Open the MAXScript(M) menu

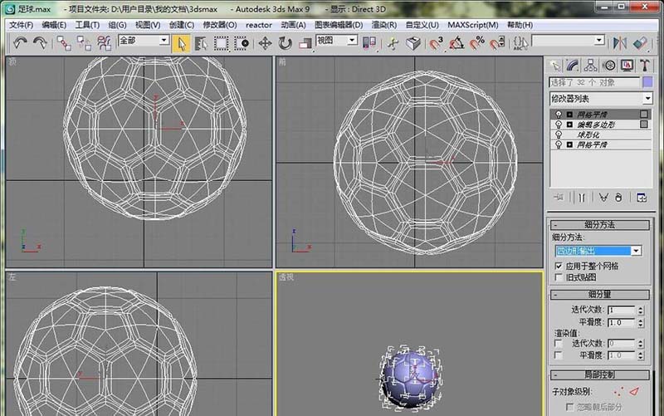pyautogui.click(x=473, y=25)
